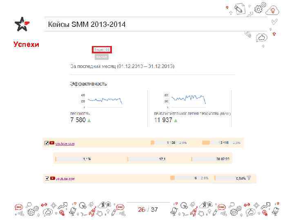Click the funnel filter icon beside 0,54%
Screen dimensions: 294x220
pyautogui.click(x=249, y=178)
